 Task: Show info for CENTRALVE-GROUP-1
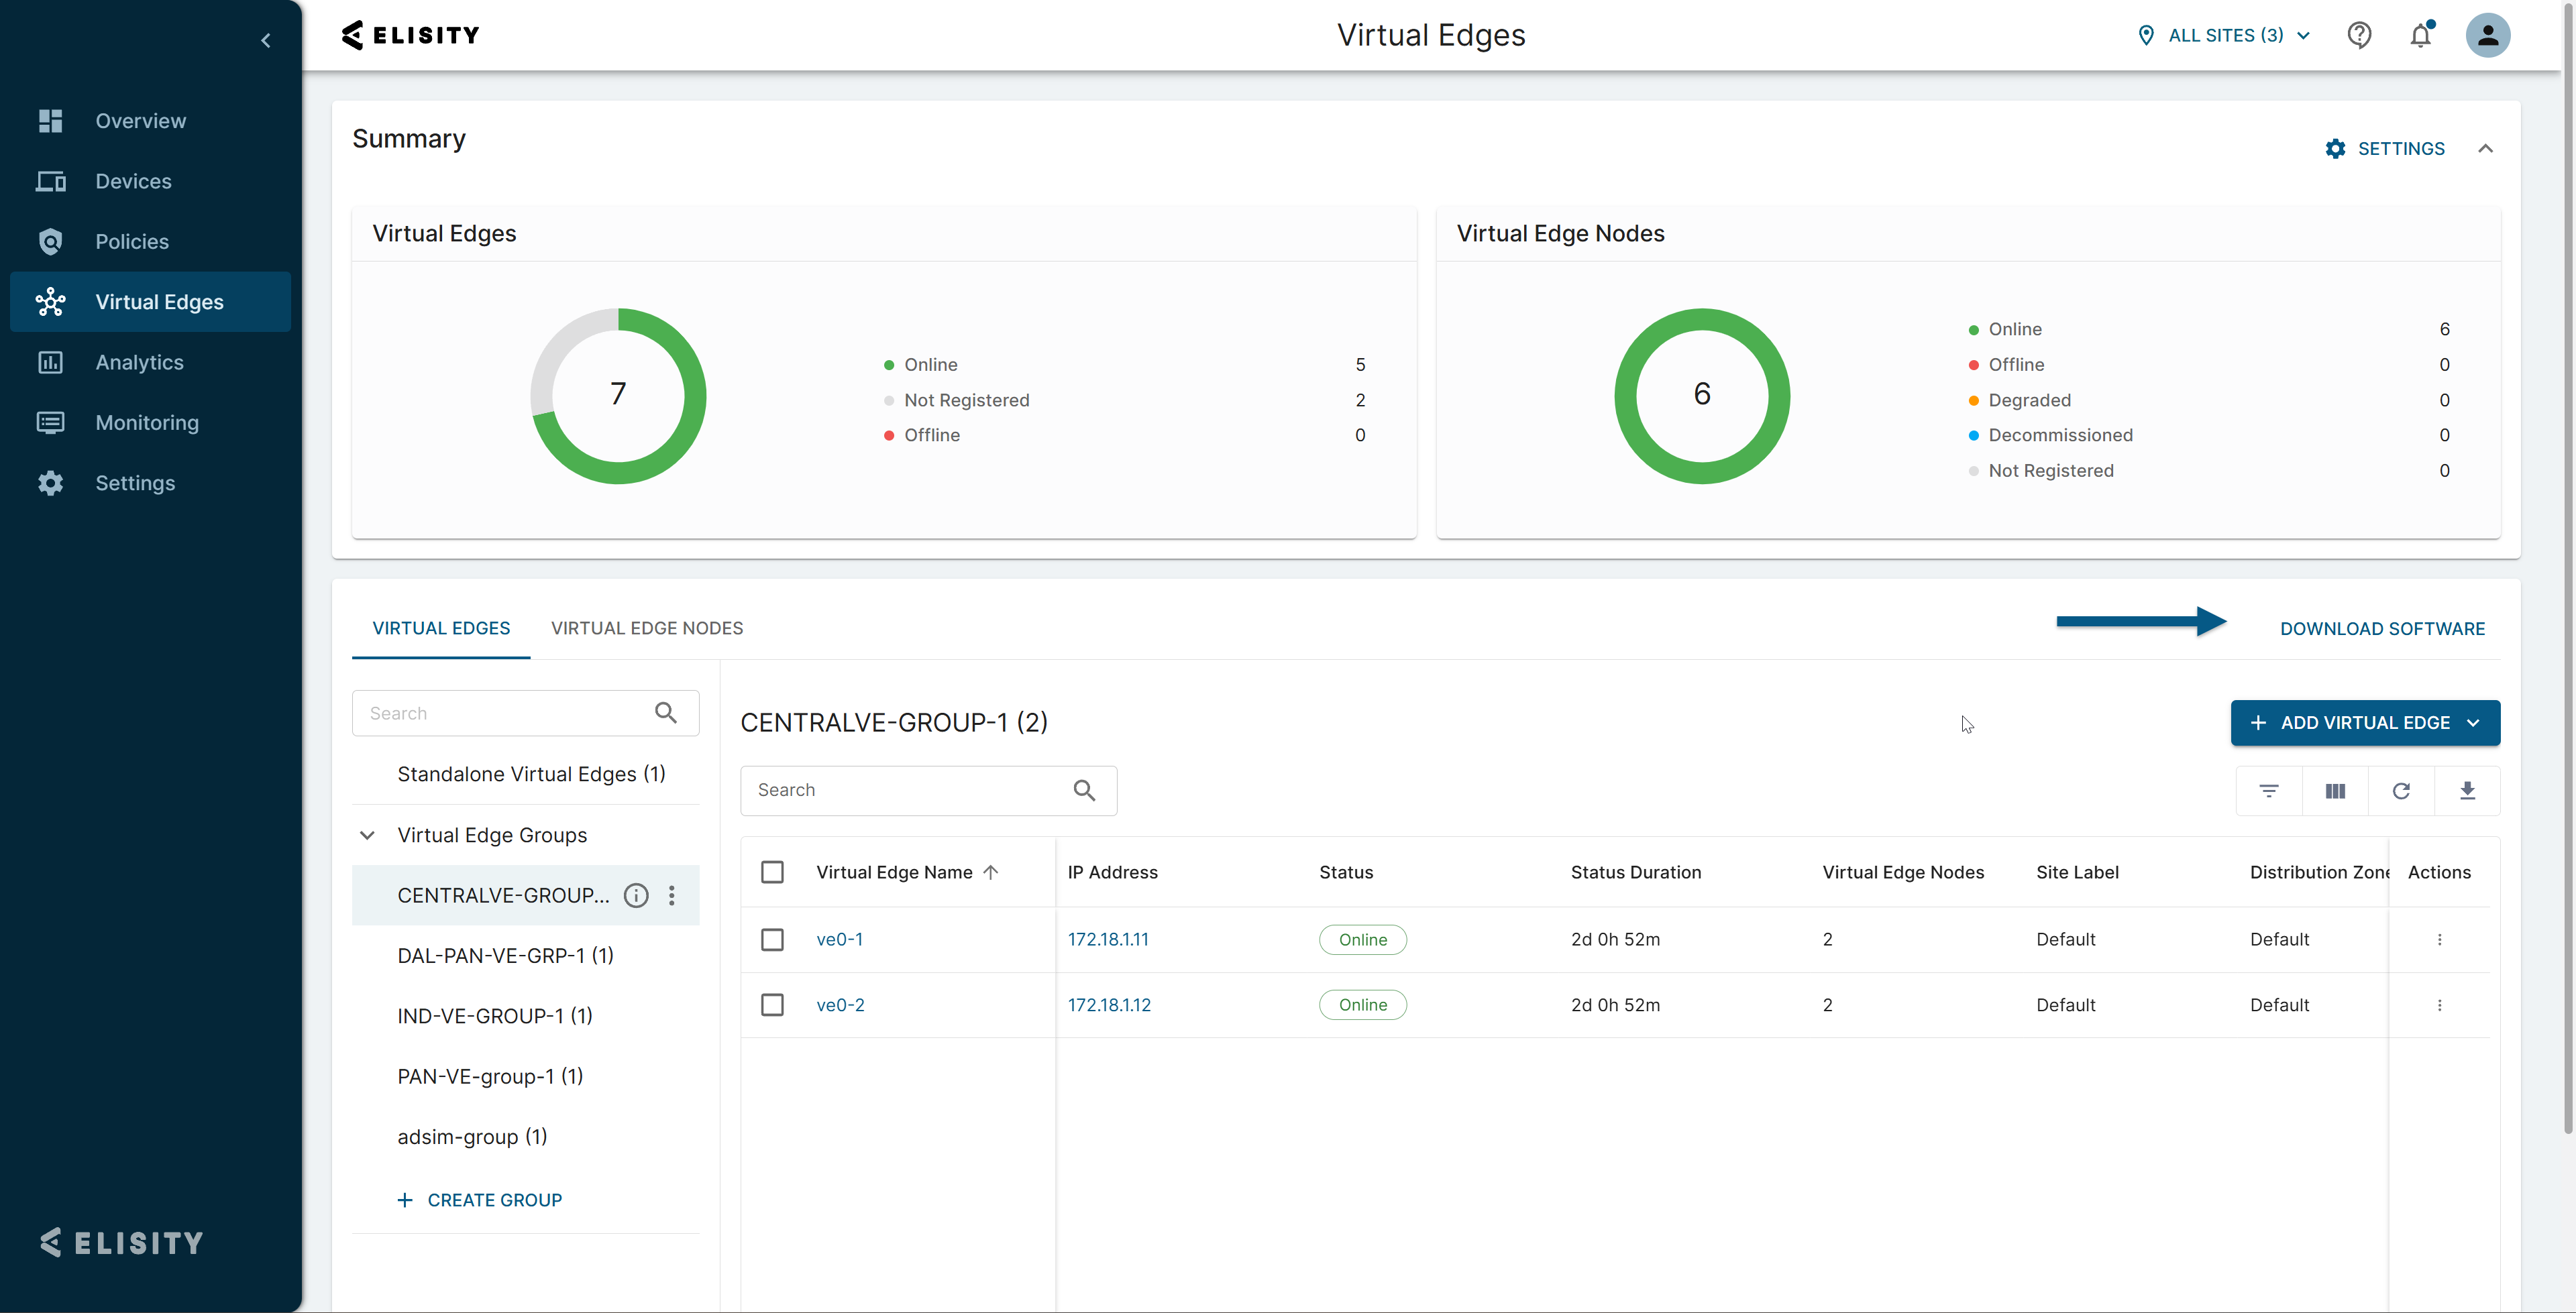tap(636, 895)
